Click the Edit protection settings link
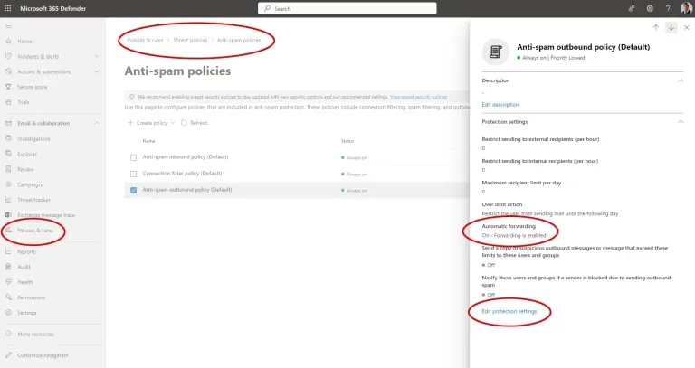 [509, 311]
